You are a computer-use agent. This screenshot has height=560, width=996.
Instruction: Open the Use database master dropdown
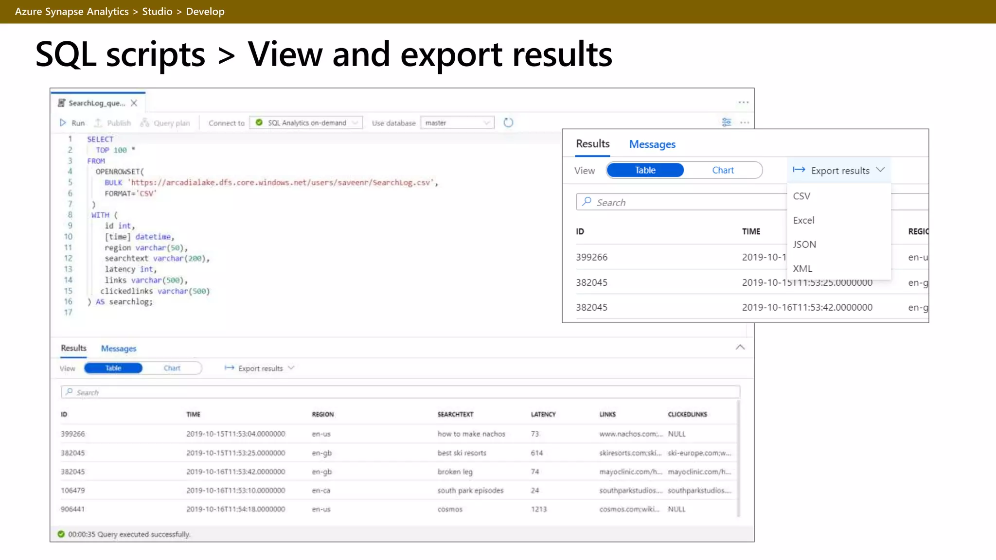pyautogui.click(x=458, y=122)
